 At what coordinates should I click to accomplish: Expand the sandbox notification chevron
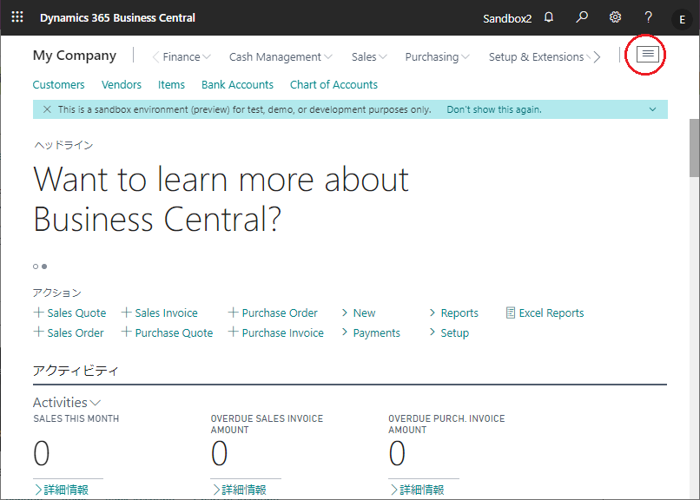652,109
